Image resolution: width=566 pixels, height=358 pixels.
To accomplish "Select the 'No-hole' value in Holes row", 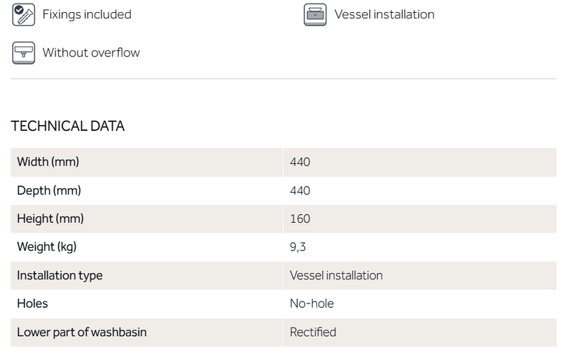I will [x=311, y=304].
